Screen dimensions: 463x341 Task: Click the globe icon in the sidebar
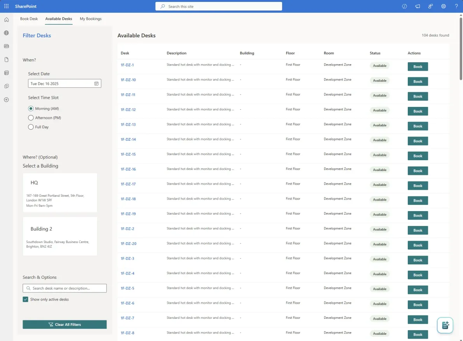(6, 33)
